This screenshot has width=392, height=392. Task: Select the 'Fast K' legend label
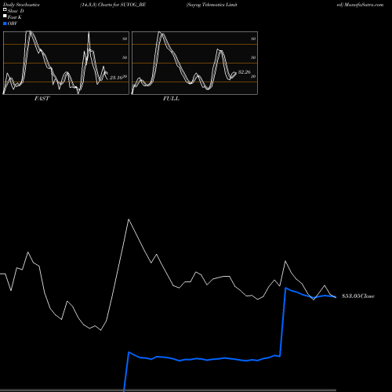tap(14, 17)
